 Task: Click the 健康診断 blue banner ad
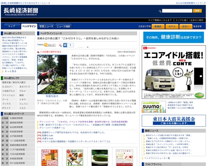[173, 37]
